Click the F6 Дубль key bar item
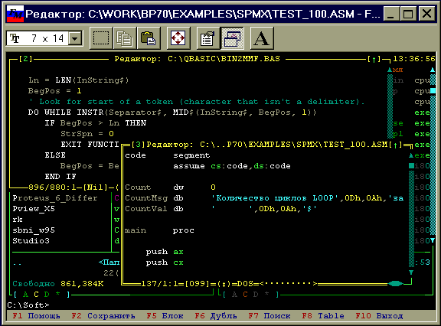441x326 pixels. 216,316
